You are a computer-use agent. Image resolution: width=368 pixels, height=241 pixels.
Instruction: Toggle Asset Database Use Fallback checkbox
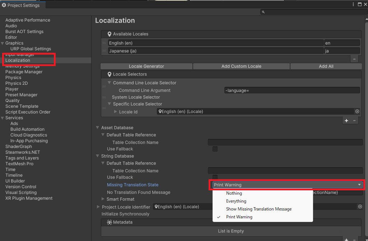[x=215, y=149]
